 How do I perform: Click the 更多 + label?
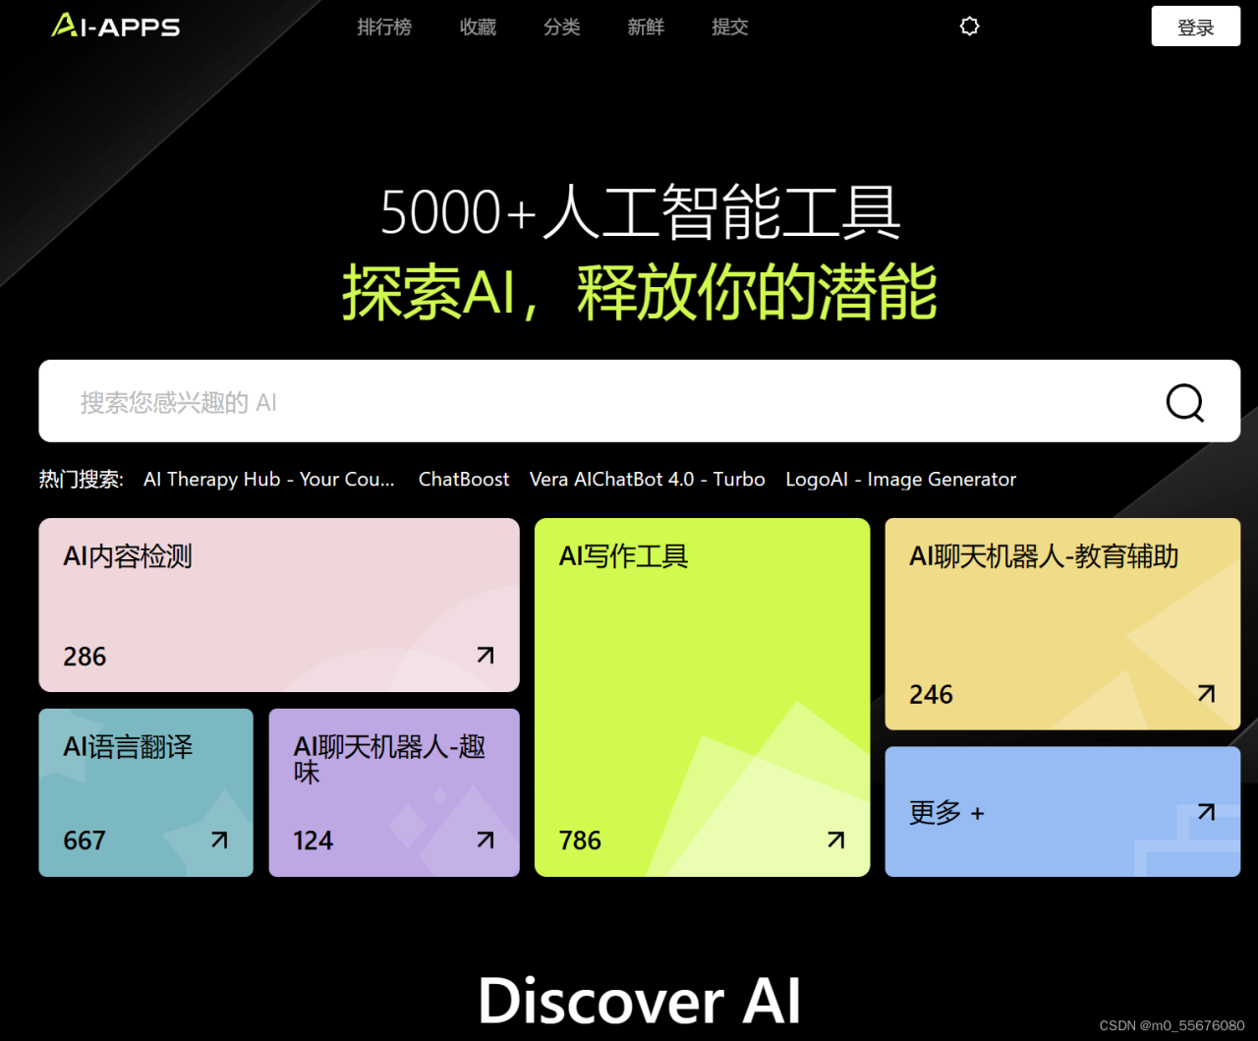click(946, 813)
